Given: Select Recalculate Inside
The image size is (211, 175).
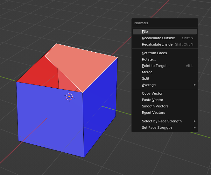Looking at the screenshot, I should [165, 44].
